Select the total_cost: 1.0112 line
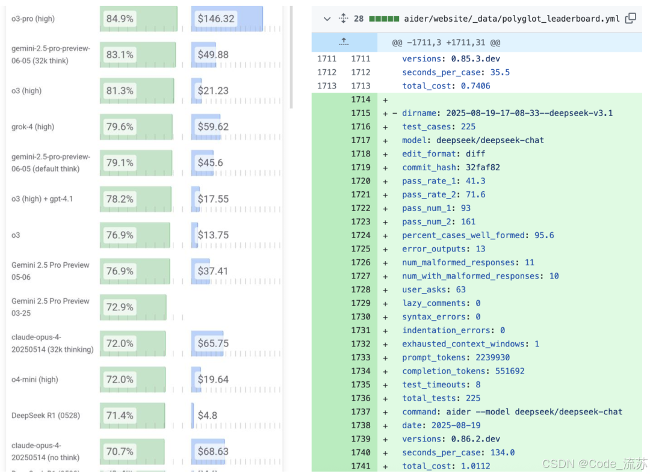This screenshot has height=474, width=650. pyautogui.click(x=445, y=466)
